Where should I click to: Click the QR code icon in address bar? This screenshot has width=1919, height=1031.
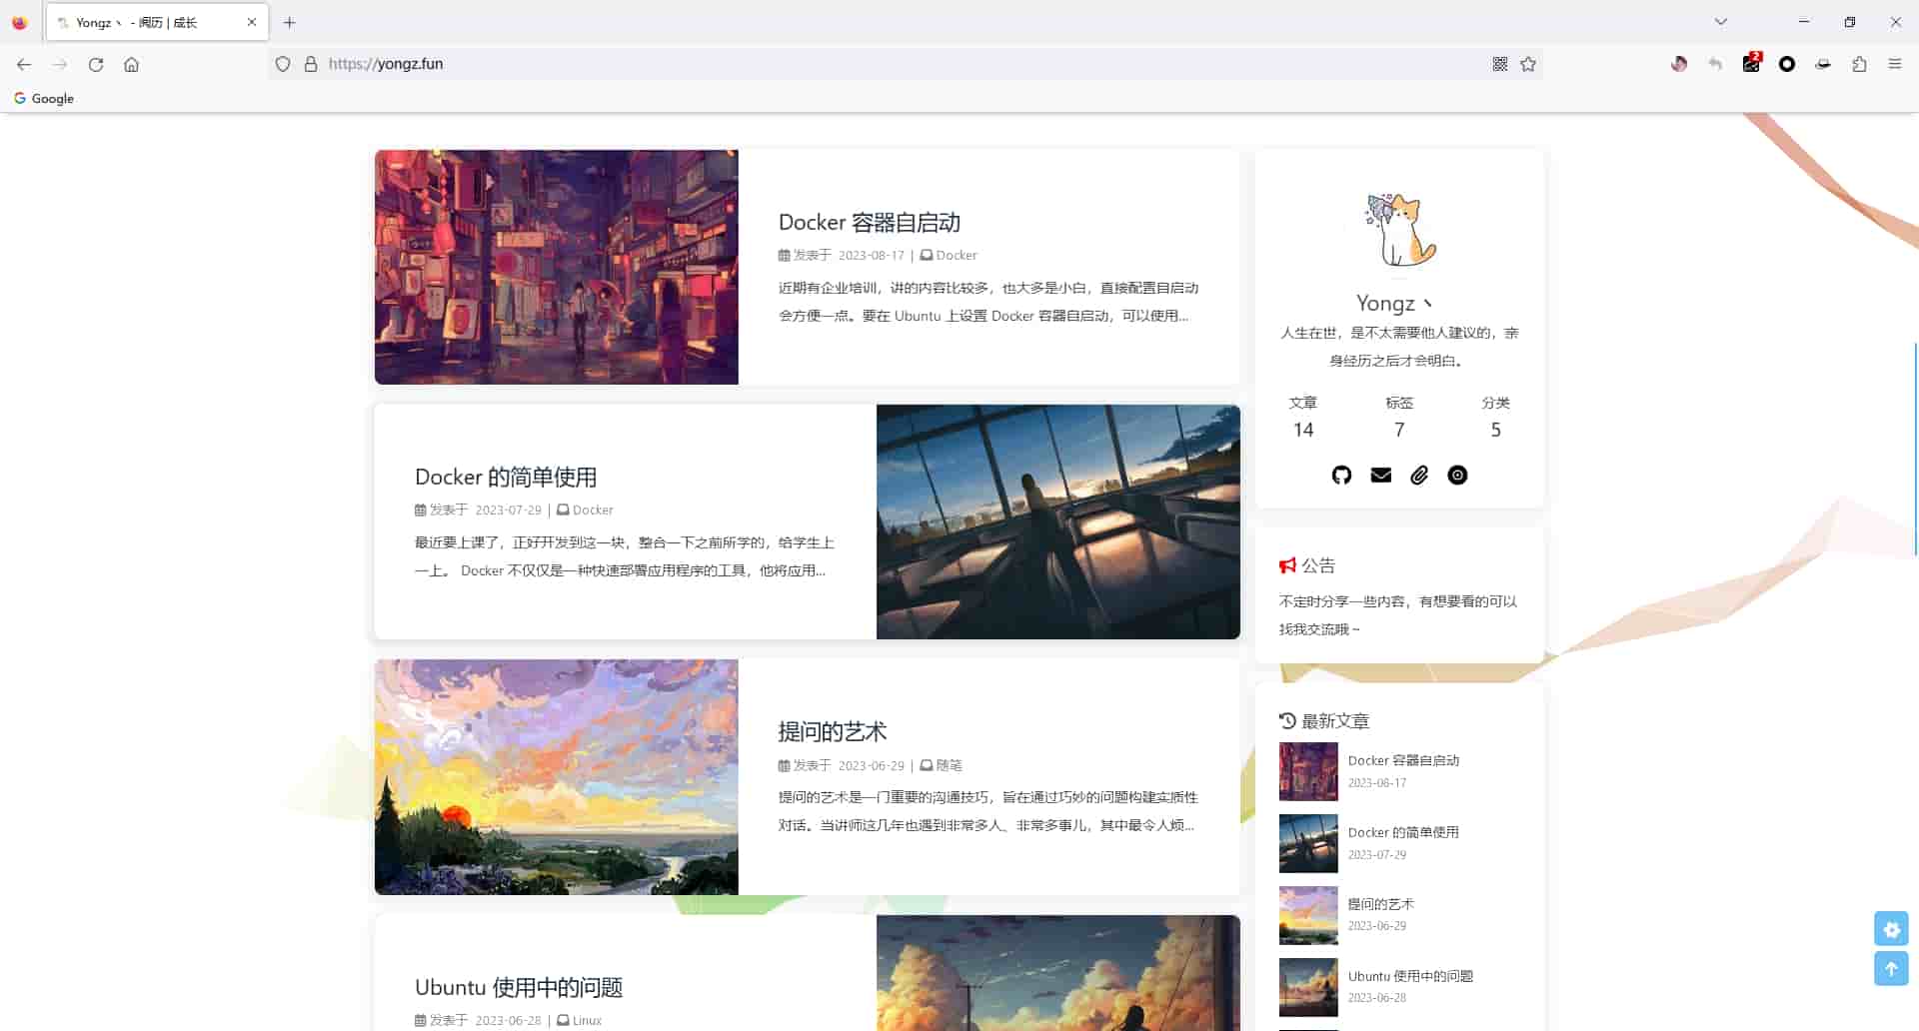pos(1500,64)
